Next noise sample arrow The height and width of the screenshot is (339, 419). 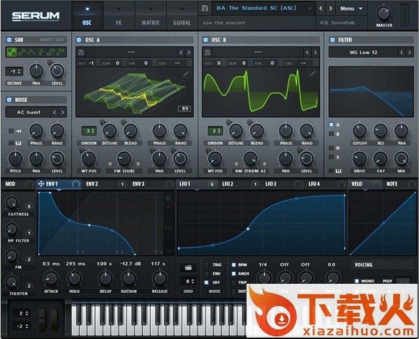pyautogui.click(x=63, y=112)
